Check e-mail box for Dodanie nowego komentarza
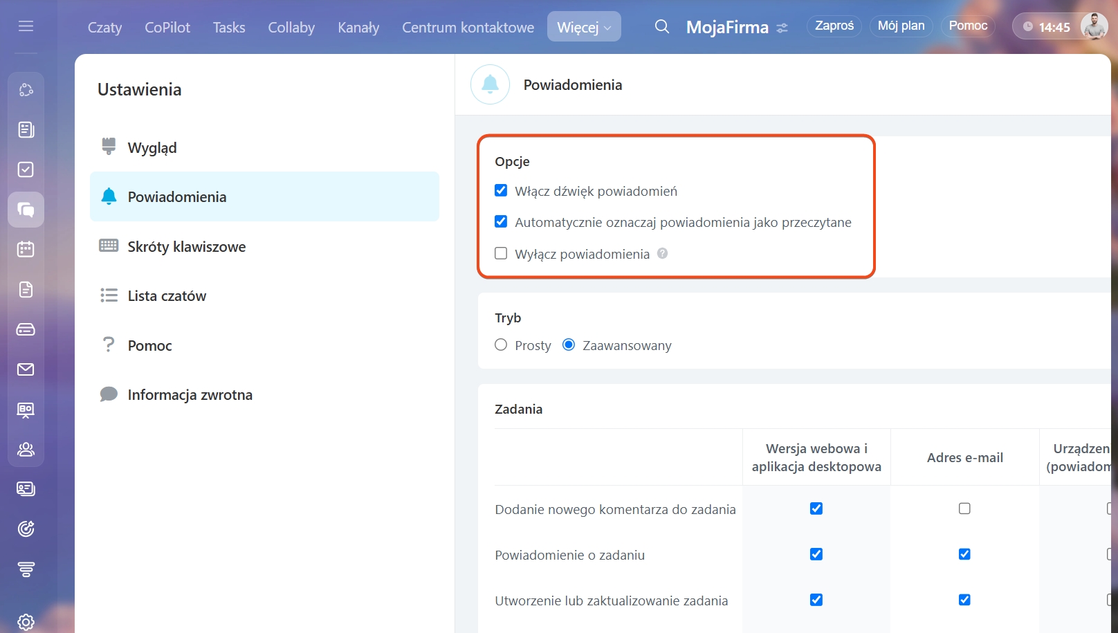1118x633 pixels. point(964,508)
